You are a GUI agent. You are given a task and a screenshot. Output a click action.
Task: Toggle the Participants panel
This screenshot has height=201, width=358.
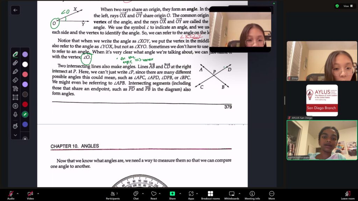pyautogui.click(x=113, y=195)
